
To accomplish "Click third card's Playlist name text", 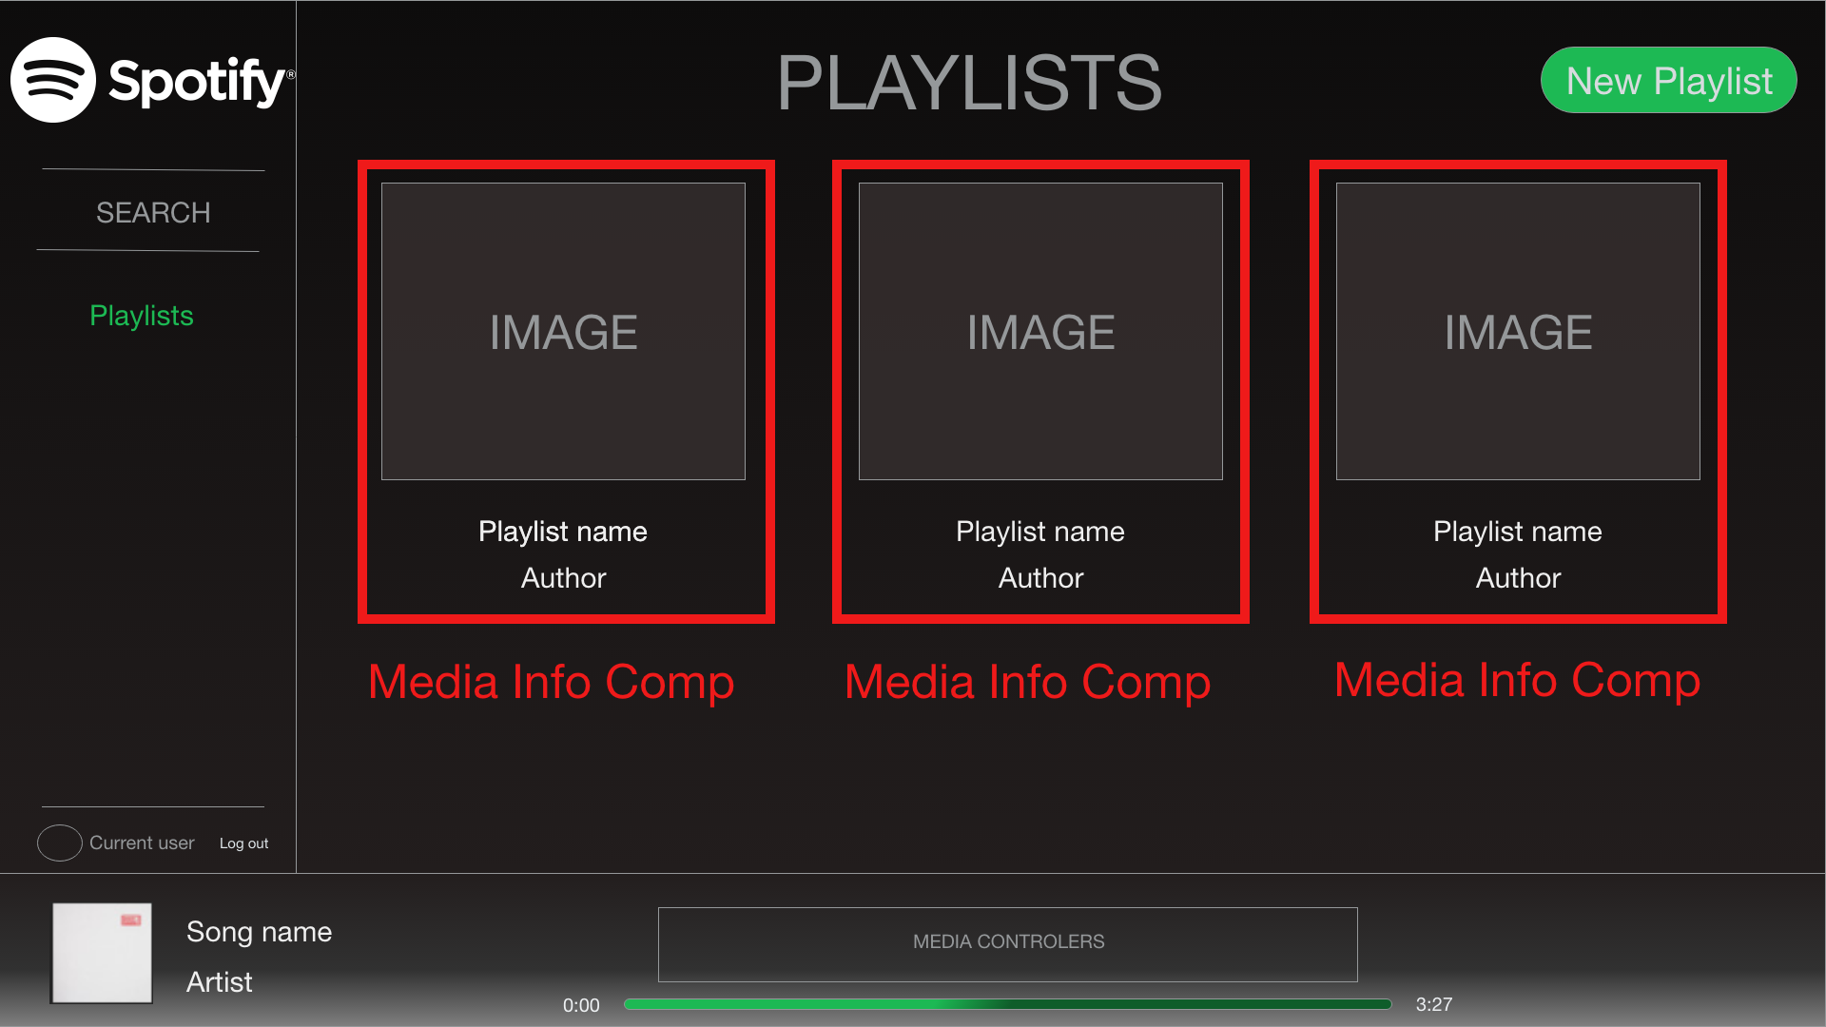I will coord(1518,532).
